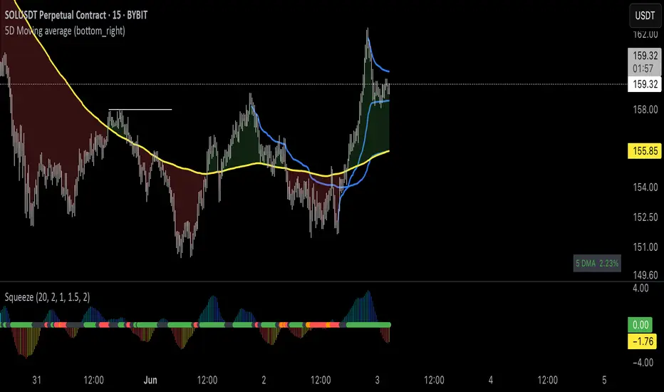The image size is (664, 392).
Task: Click the Jun date on time axis
Action: (150, 380)
